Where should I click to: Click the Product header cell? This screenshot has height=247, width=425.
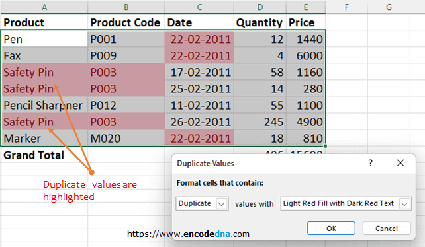click(x=44, y=22)
